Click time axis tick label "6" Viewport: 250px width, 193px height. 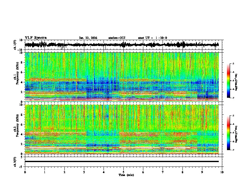143,172
